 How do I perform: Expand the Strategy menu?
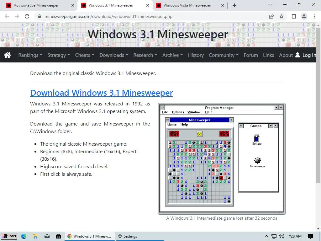pos(59,55)
